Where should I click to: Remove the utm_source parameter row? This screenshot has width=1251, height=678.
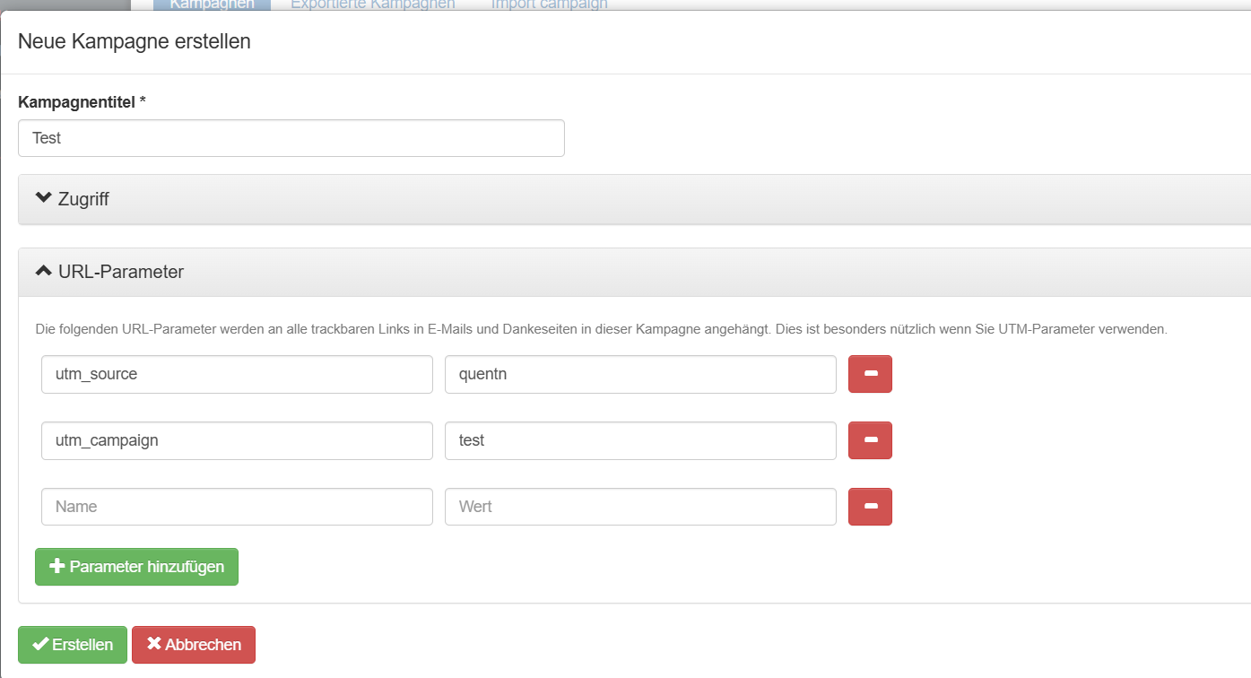coord(870,374)
